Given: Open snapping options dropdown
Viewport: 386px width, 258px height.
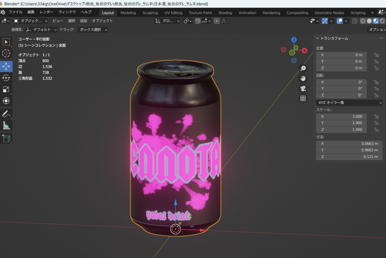Looking at the screenshot, I should (x=207, y=21).
